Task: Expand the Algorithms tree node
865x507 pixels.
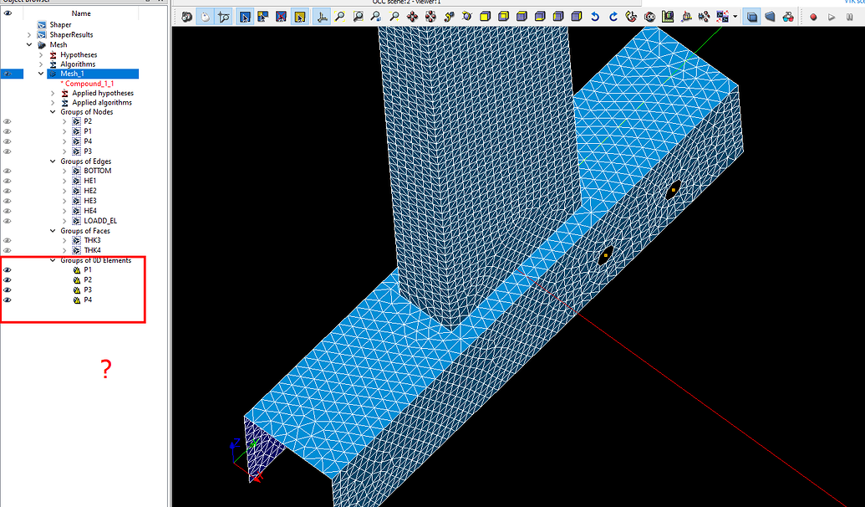Action: [41, 64]
